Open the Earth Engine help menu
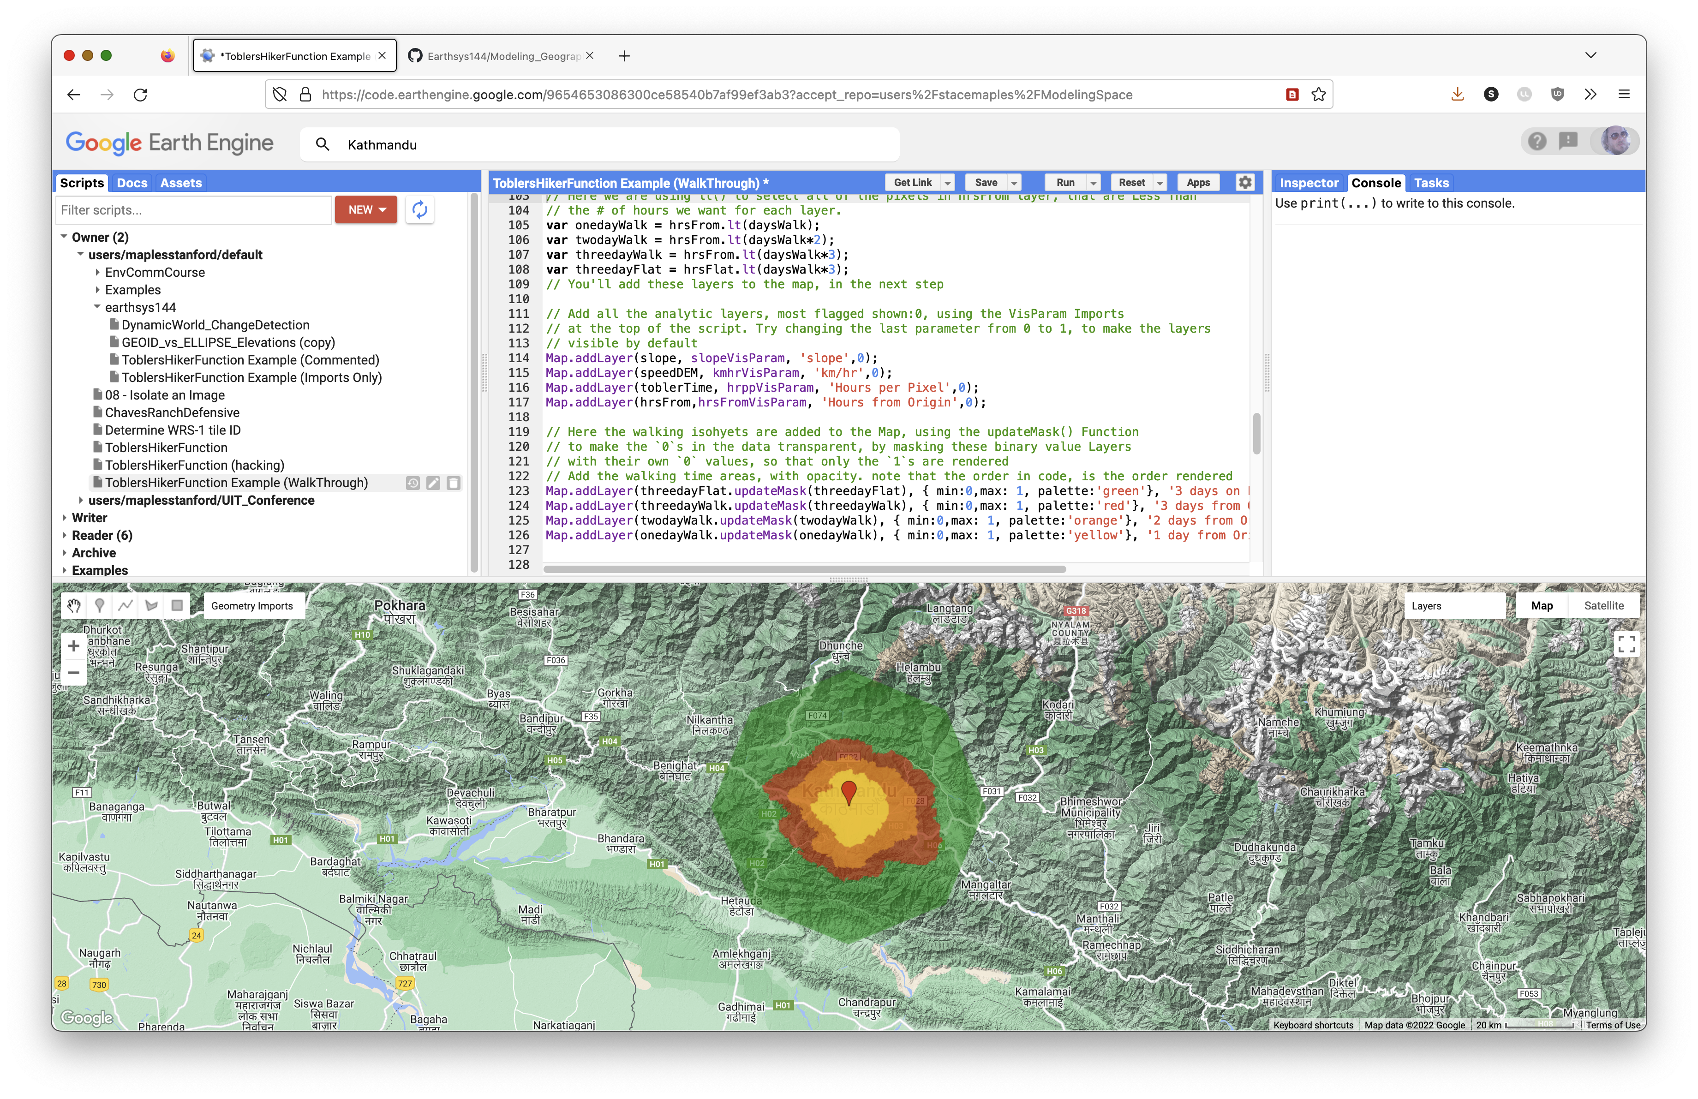 pos(1537,141)
